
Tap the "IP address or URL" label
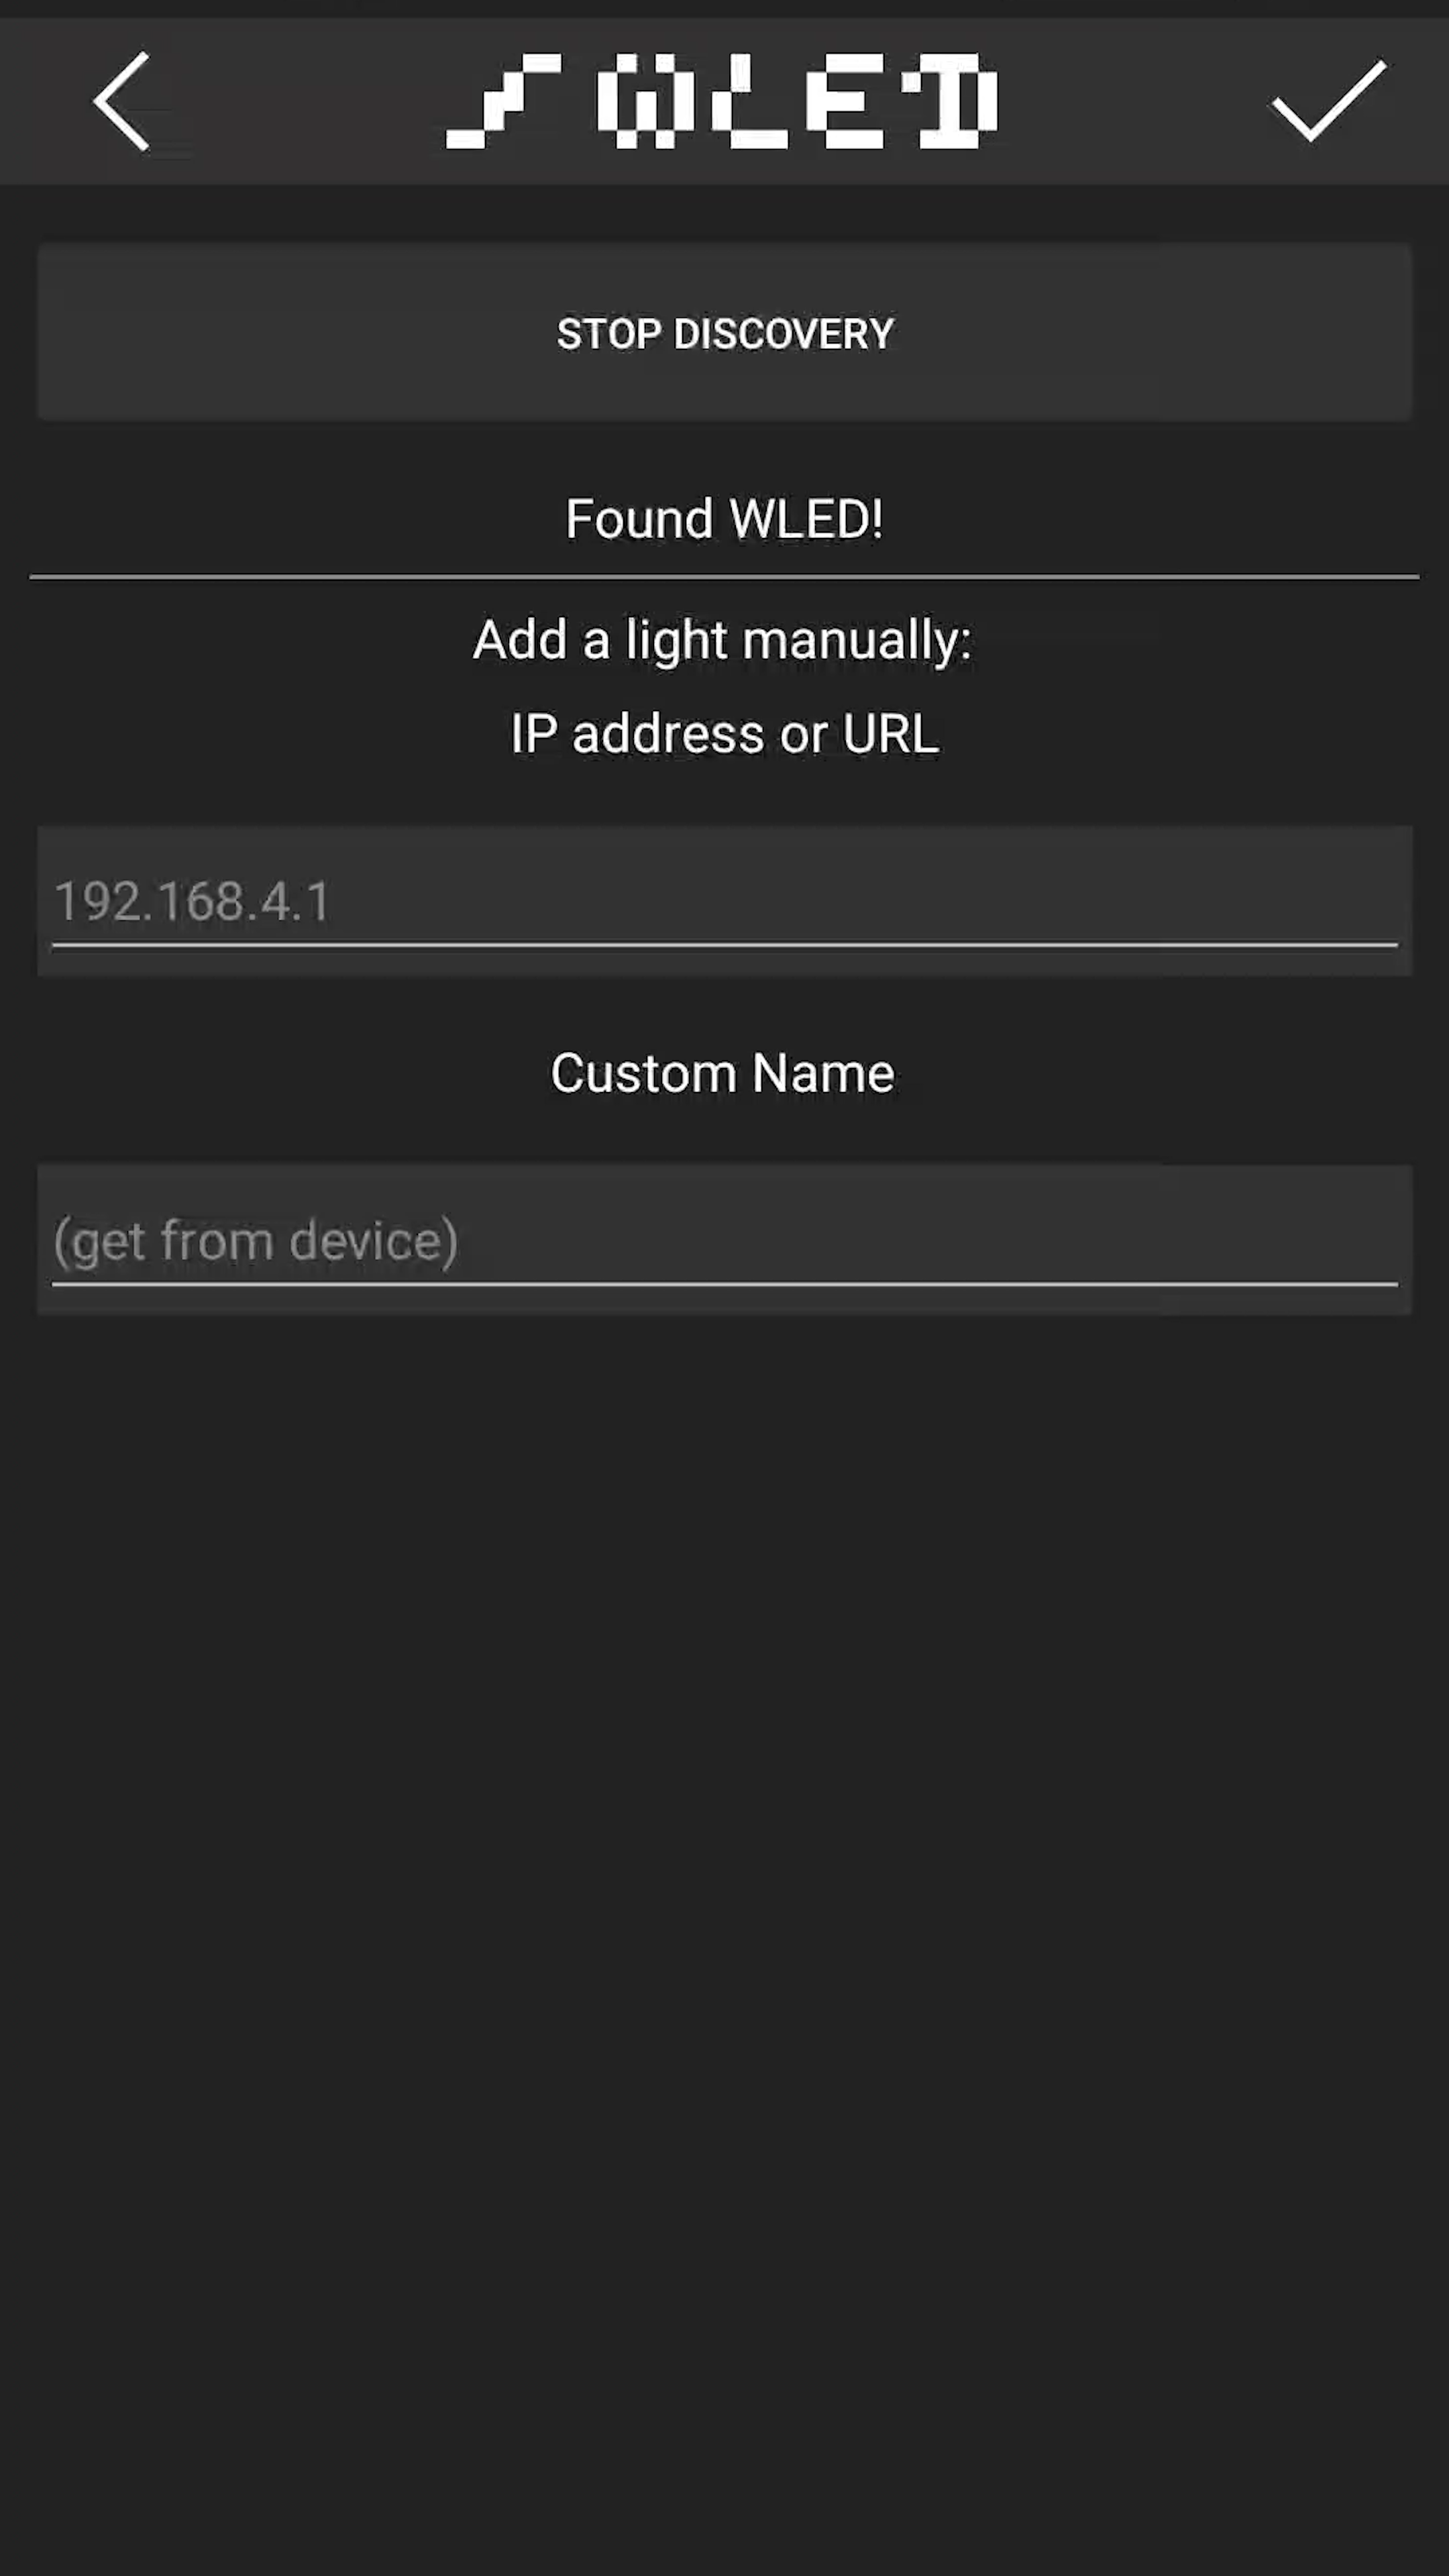coord(724,734)
